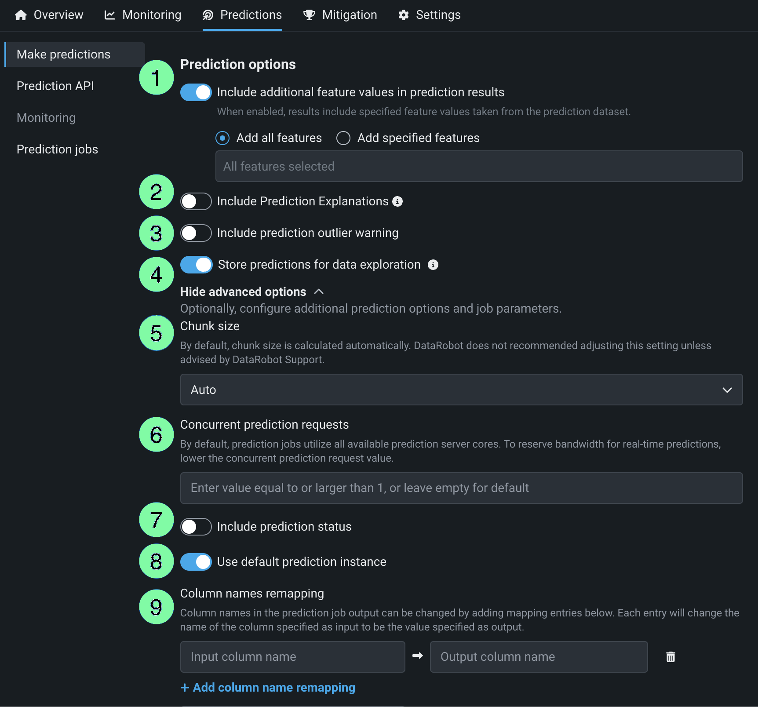Viewport: 758px width, 707px height.
Task: Open the All features selected field
Action: coord(479,166)
